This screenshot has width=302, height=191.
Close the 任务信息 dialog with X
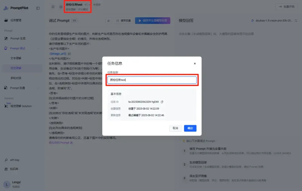click(195, 63)
